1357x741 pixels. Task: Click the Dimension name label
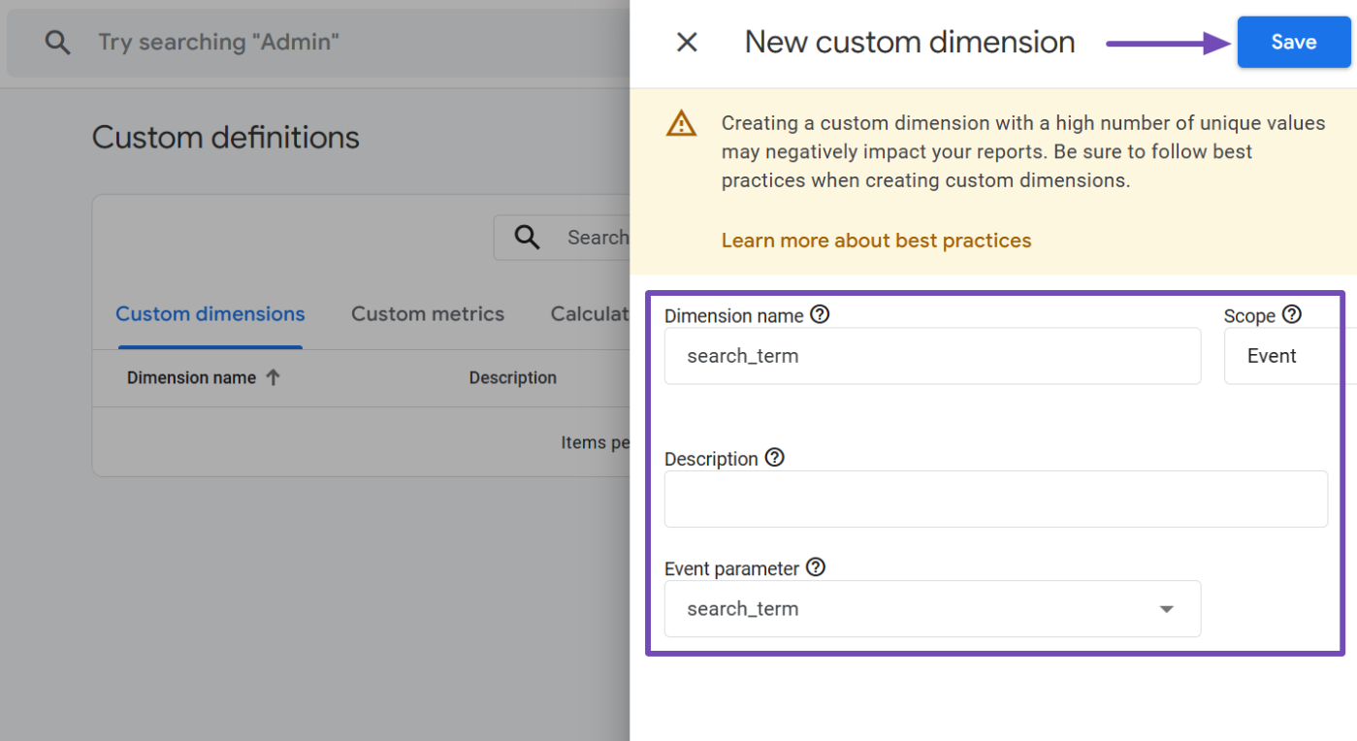pos(734,316)
